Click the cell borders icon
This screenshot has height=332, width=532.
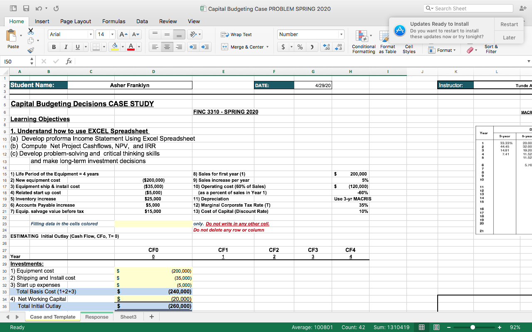(x=96, y=47)
